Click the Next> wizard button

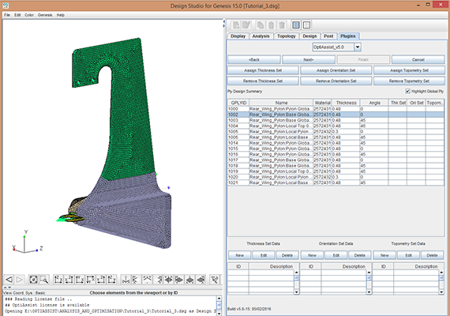(309, 59)
